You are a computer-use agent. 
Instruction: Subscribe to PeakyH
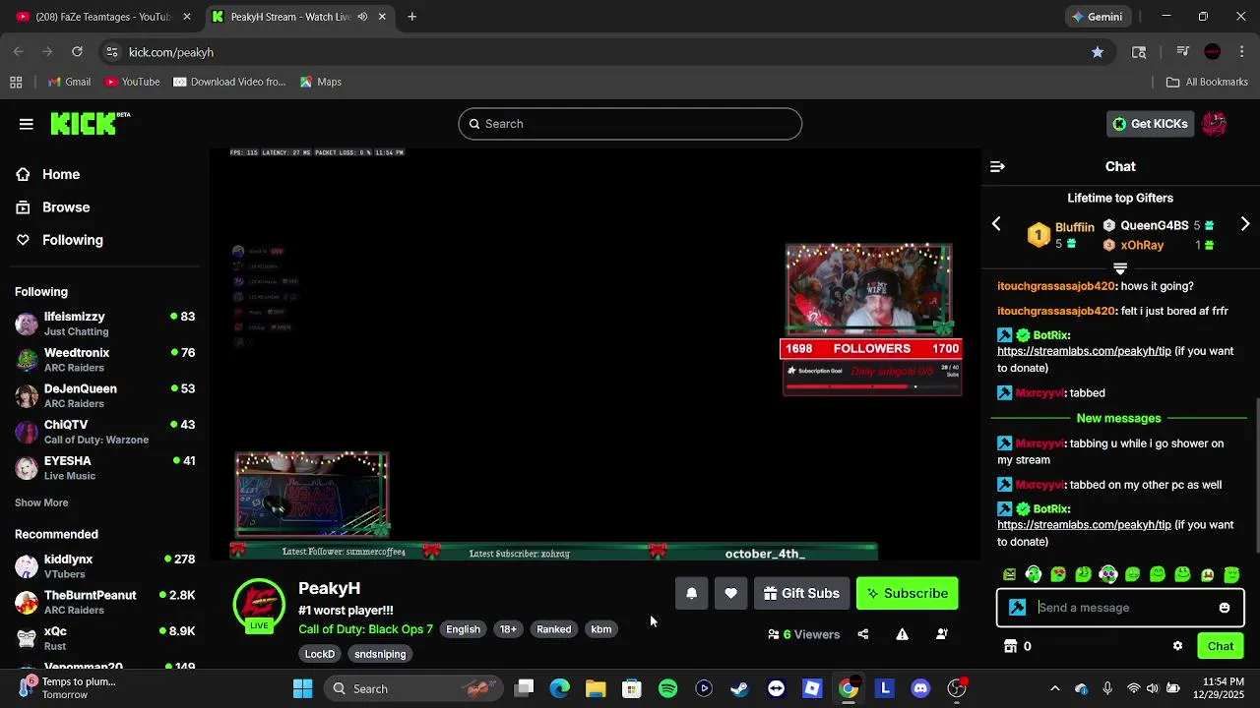907,594
